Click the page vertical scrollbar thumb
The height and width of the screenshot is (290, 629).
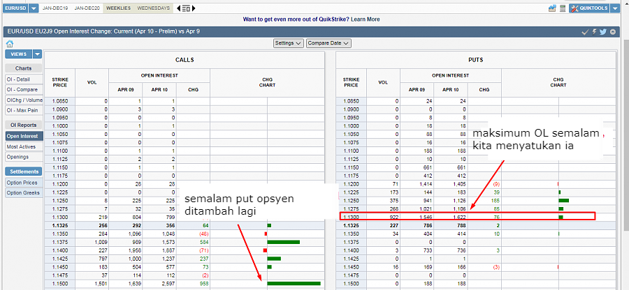click(626, 134)
